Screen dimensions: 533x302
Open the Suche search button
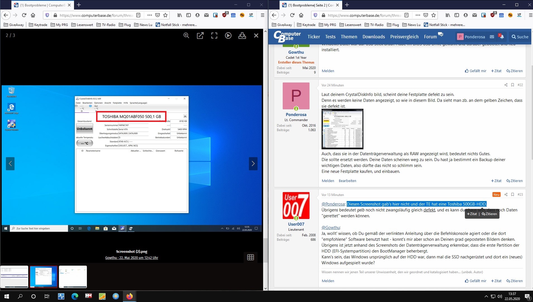(x=520, y=37)
